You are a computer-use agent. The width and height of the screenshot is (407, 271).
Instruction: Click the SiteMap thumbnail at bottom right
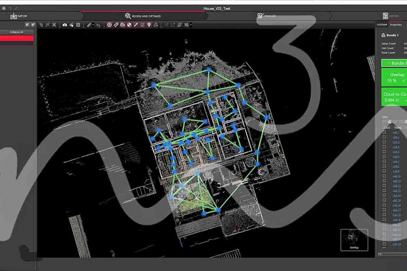tap(354, 239)
